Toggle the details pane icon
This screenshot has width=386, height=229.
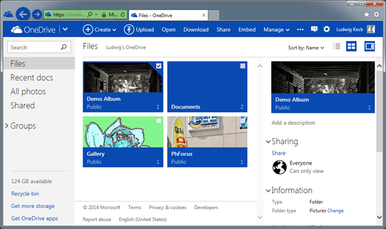(370, 46)
